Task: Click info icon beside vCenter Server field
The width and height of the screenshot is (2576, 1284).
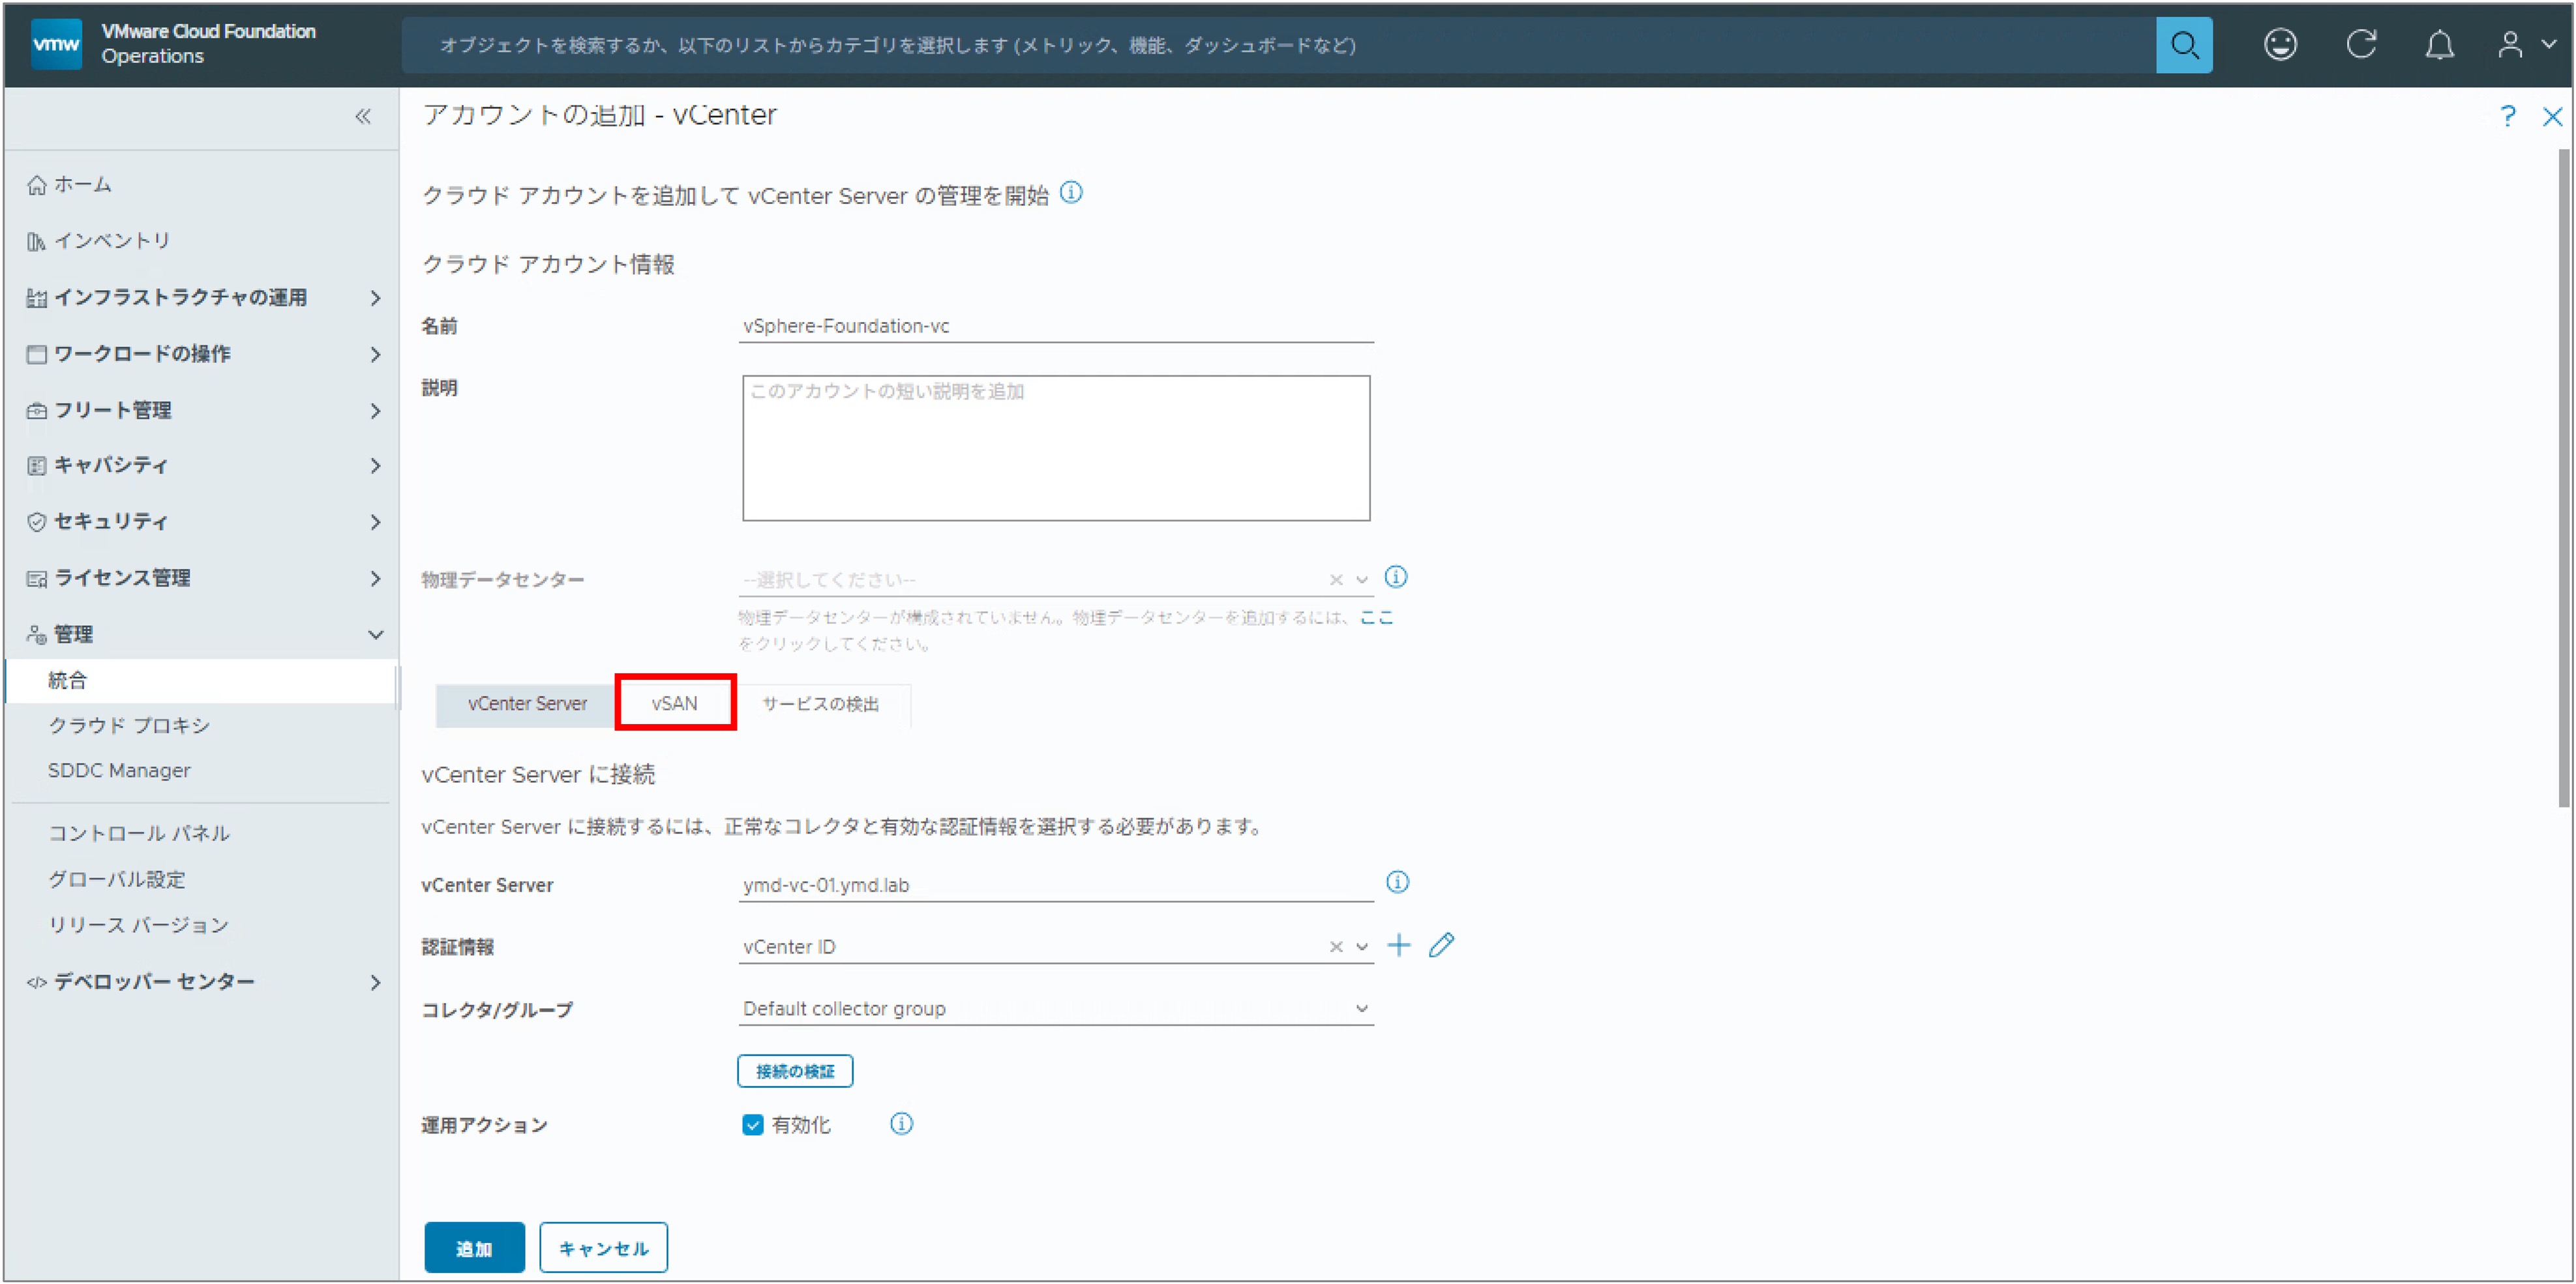Action: coord(1397,881)
